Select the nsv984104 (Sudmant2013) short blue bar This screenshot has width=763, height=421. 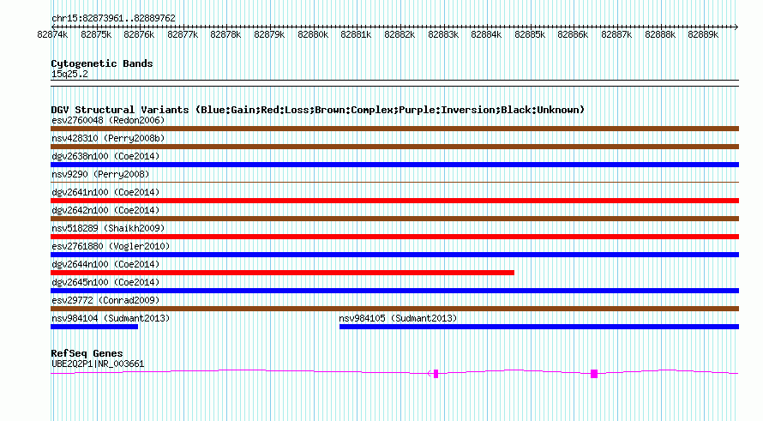94,327
